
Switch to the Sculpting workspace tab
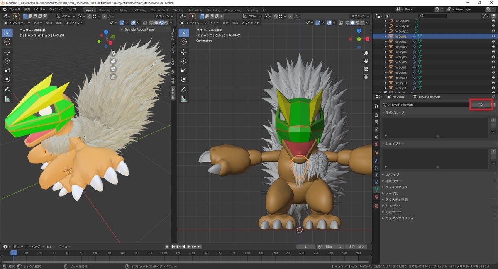coord(121,10)
